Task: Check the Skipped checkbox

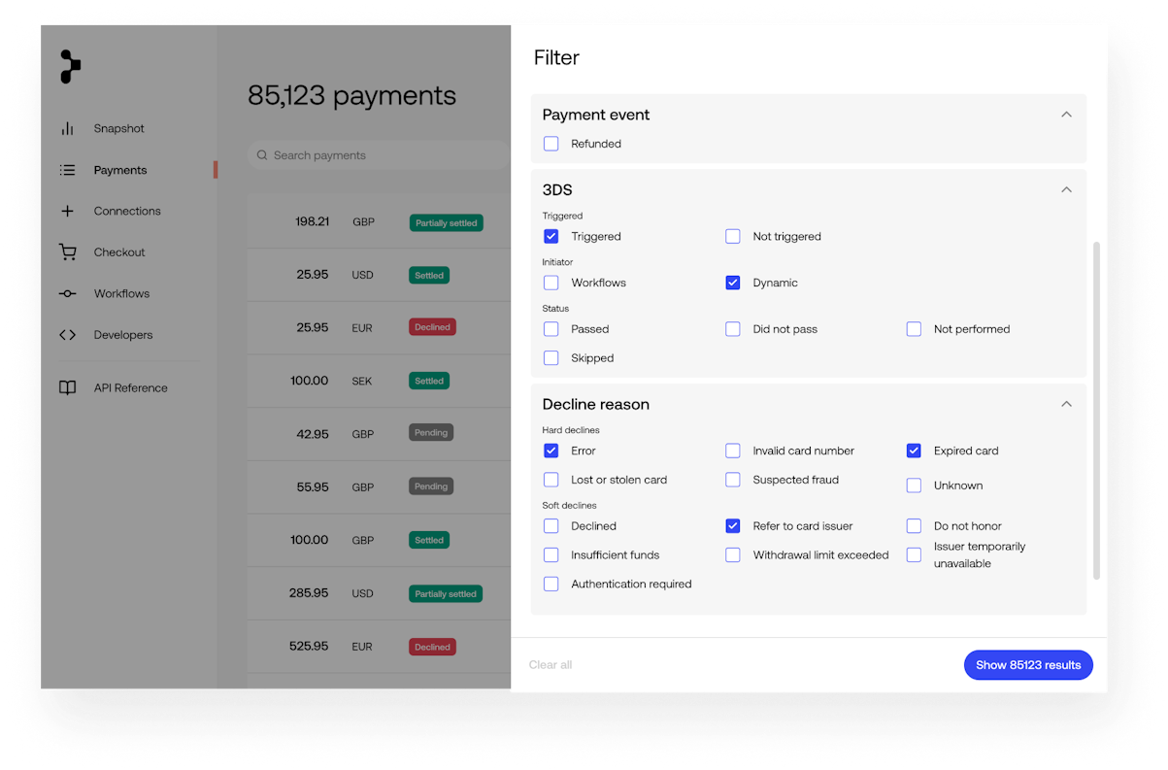Action: click(x=551, y=358)
